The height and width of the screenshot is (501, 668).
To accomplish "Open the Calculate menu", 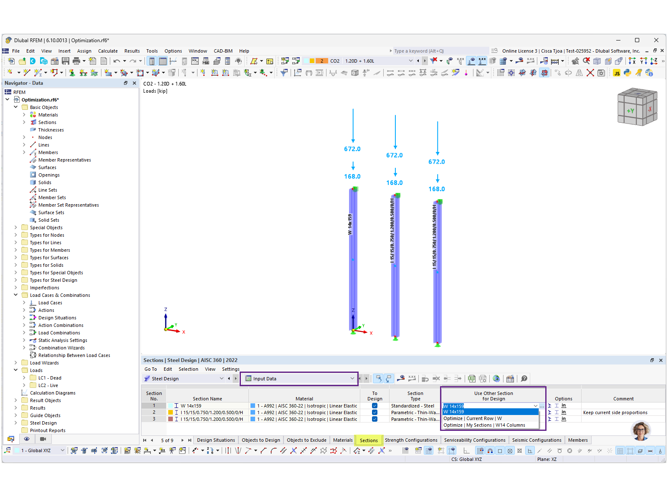I will pos(108,51).
